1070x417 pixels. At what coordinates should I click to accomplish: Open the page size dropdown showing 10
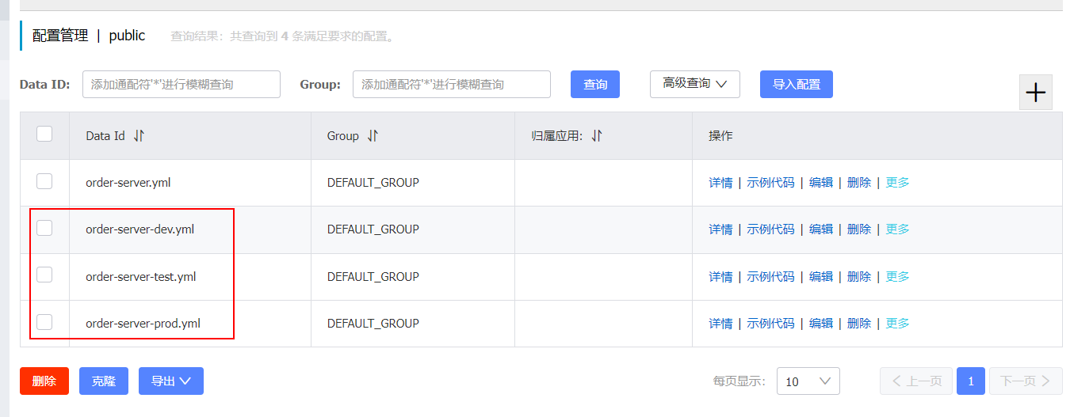[808, 381]
